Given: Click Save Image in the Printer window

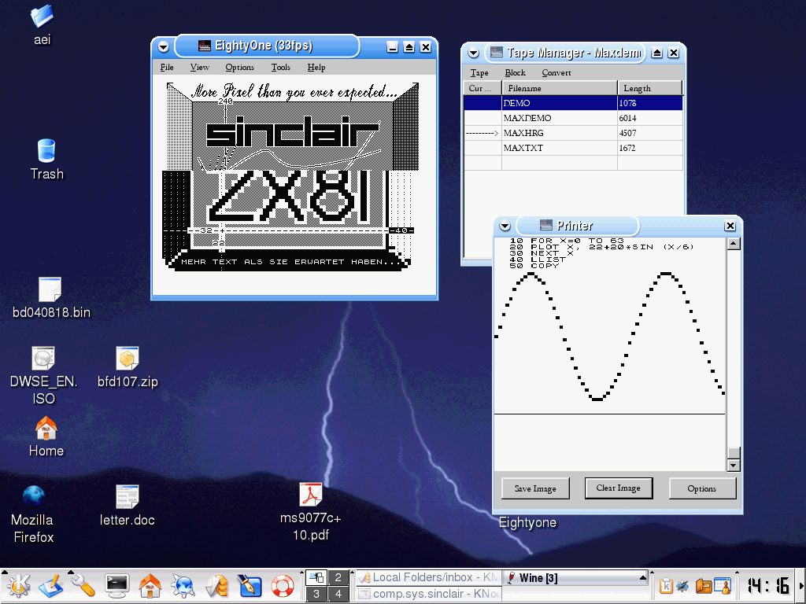Looking at the screenshot, I should point(535,488).
